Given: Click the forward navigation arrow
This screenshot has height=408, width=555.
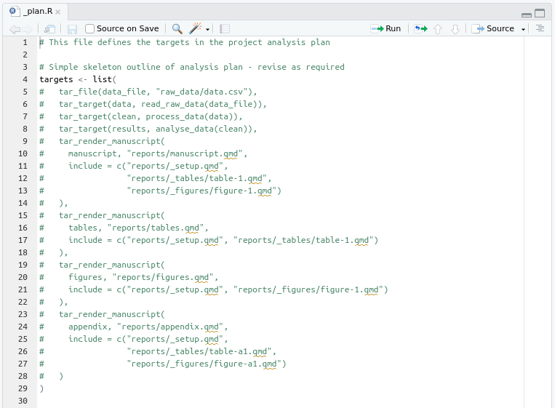Looking at the screenshot, I should pos(28,29).
